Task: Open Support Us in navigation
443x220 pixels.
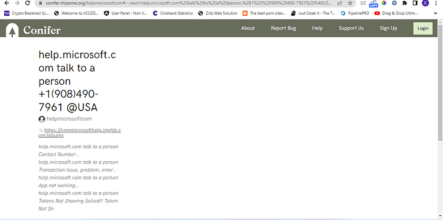Action: tap(351, 28)
